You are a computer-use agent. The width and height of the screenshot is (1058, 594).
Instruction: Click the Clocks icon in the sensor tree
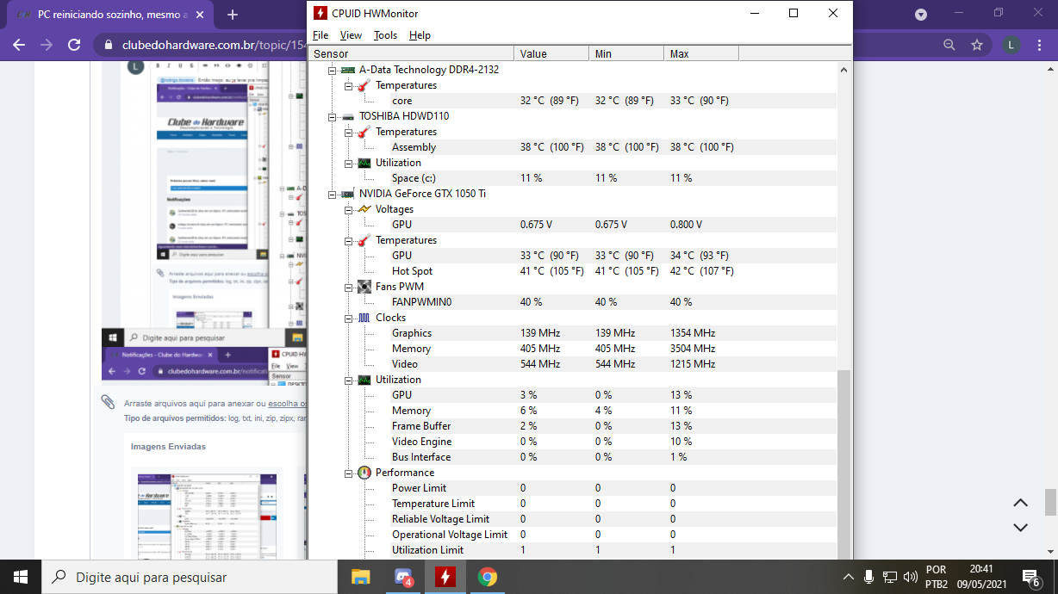(x=364, y=318)
